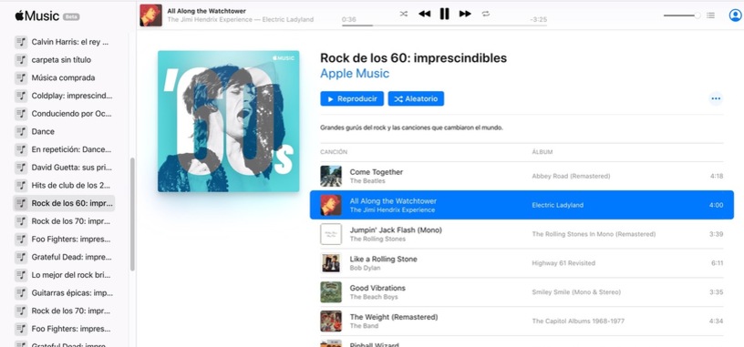Skip to the next track
The image size is (744, 347).
point(465,14)
